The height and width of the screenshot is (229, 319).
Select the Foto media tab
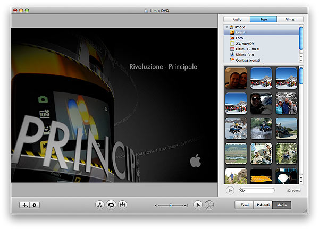point(264,19)
